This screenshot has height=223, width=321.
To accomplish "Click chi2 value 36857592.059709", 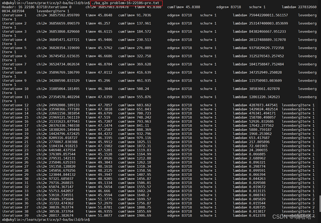I will click(x=64, y=15).
